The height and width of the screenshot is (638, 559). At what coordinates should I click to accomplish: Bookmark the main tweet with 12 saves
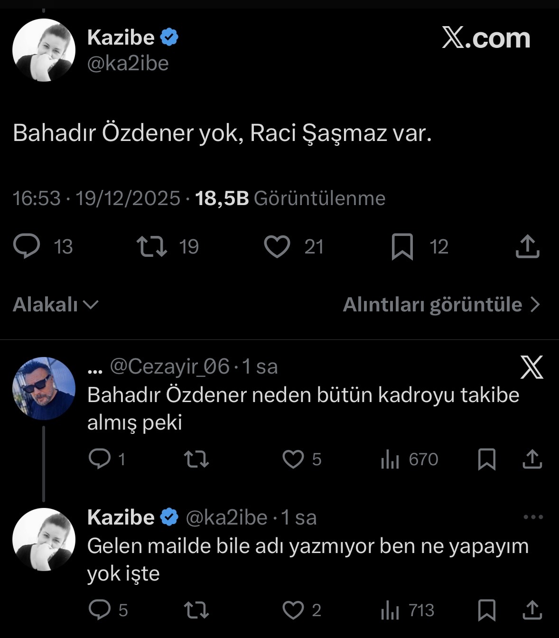pyautogui.click(x=402, y=247)
